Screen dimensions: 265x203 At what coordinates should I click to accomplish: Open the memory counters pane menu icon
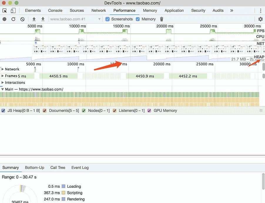261,111
